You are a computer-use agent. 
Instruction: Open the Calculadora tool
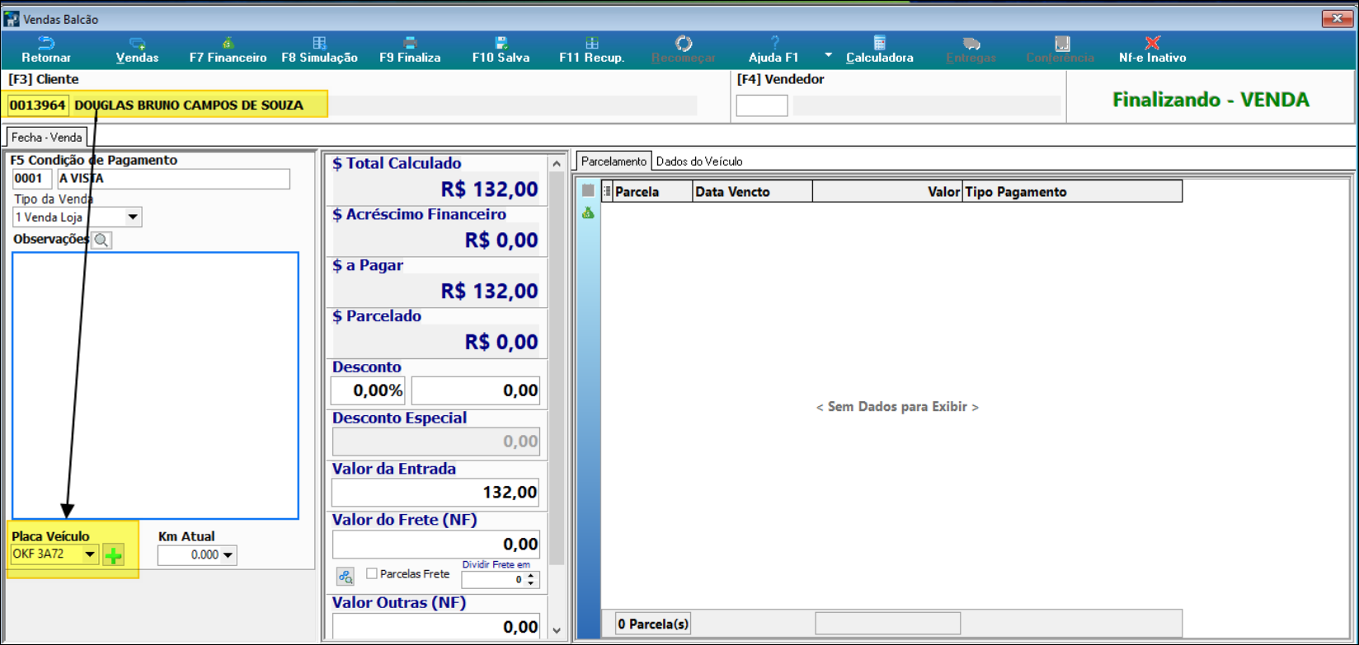[x=879, y=49]
